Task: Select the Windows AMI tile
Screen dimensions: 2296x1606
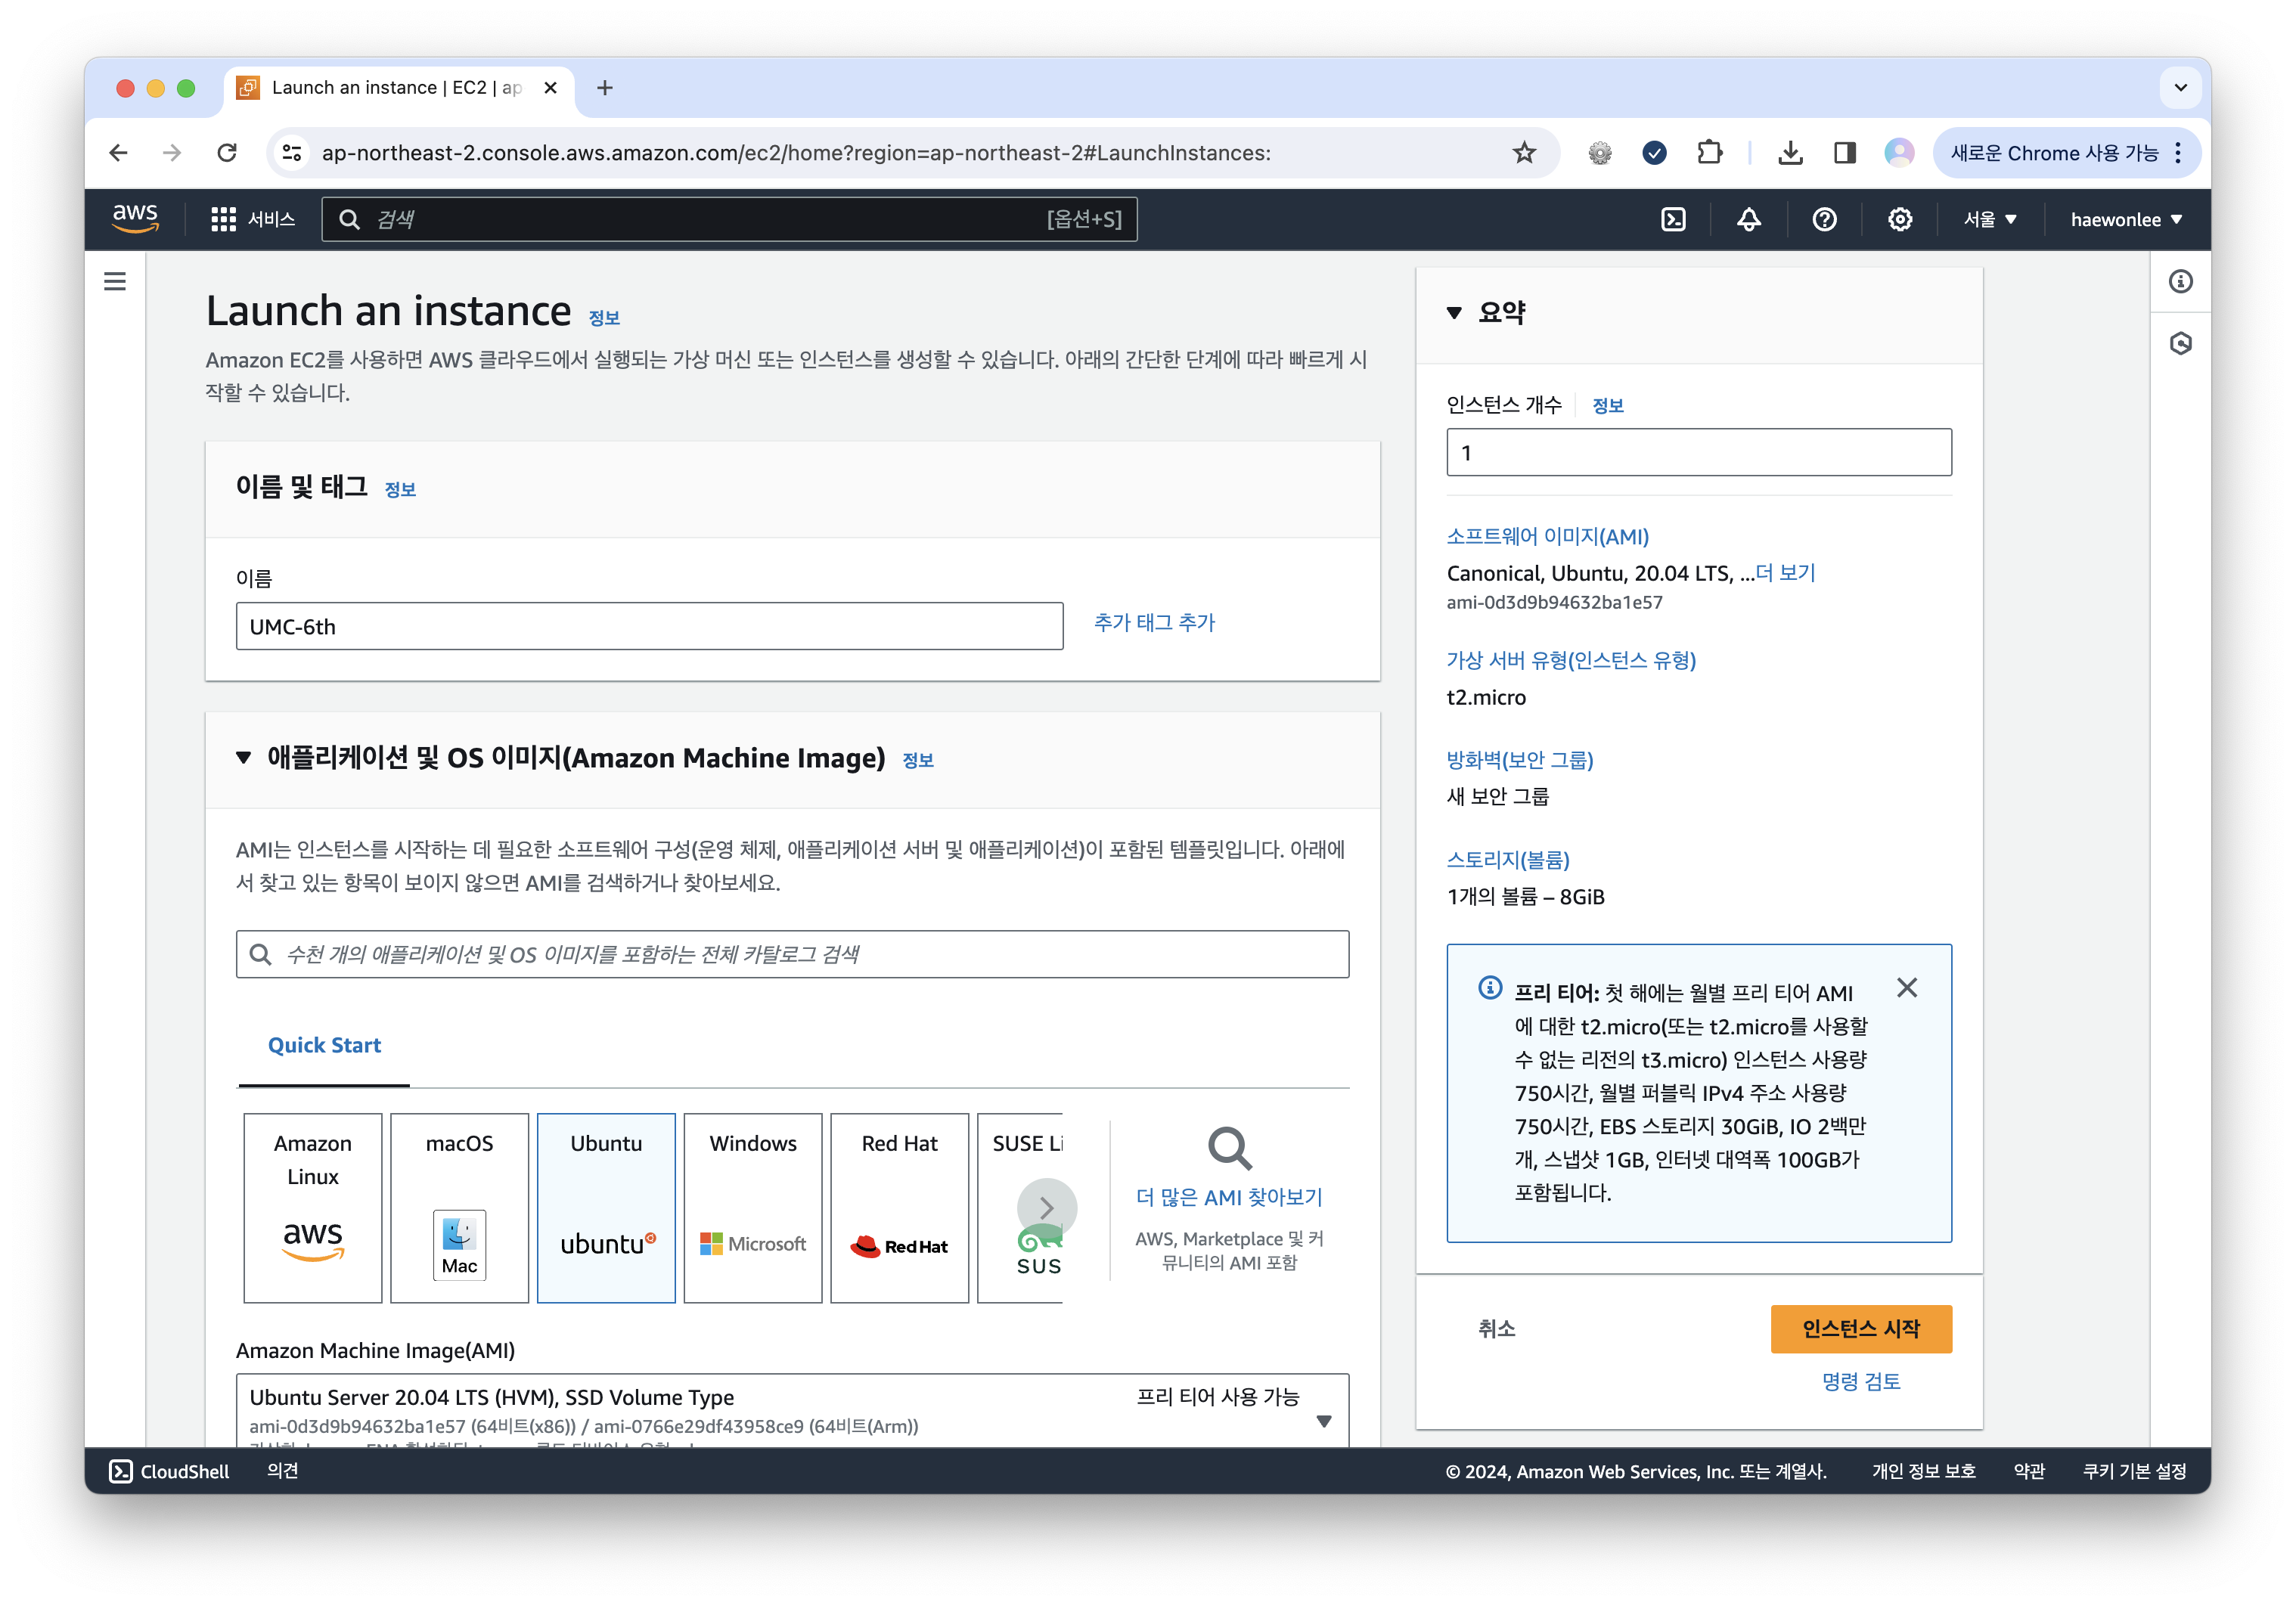Action: 752,1207
